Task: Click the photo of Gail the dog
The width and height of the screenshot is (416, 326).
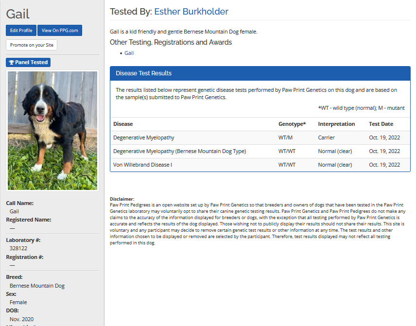Action: pyautogui.click(x=52, y=130)
